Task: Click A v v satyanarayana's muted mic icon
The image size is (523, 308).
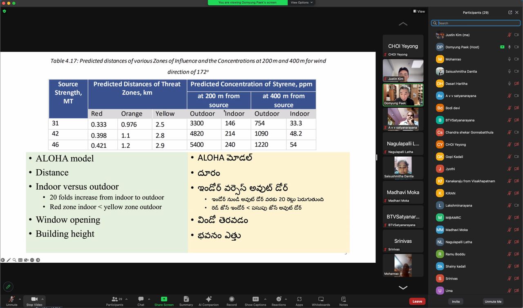Action: [x=510, y=96]
